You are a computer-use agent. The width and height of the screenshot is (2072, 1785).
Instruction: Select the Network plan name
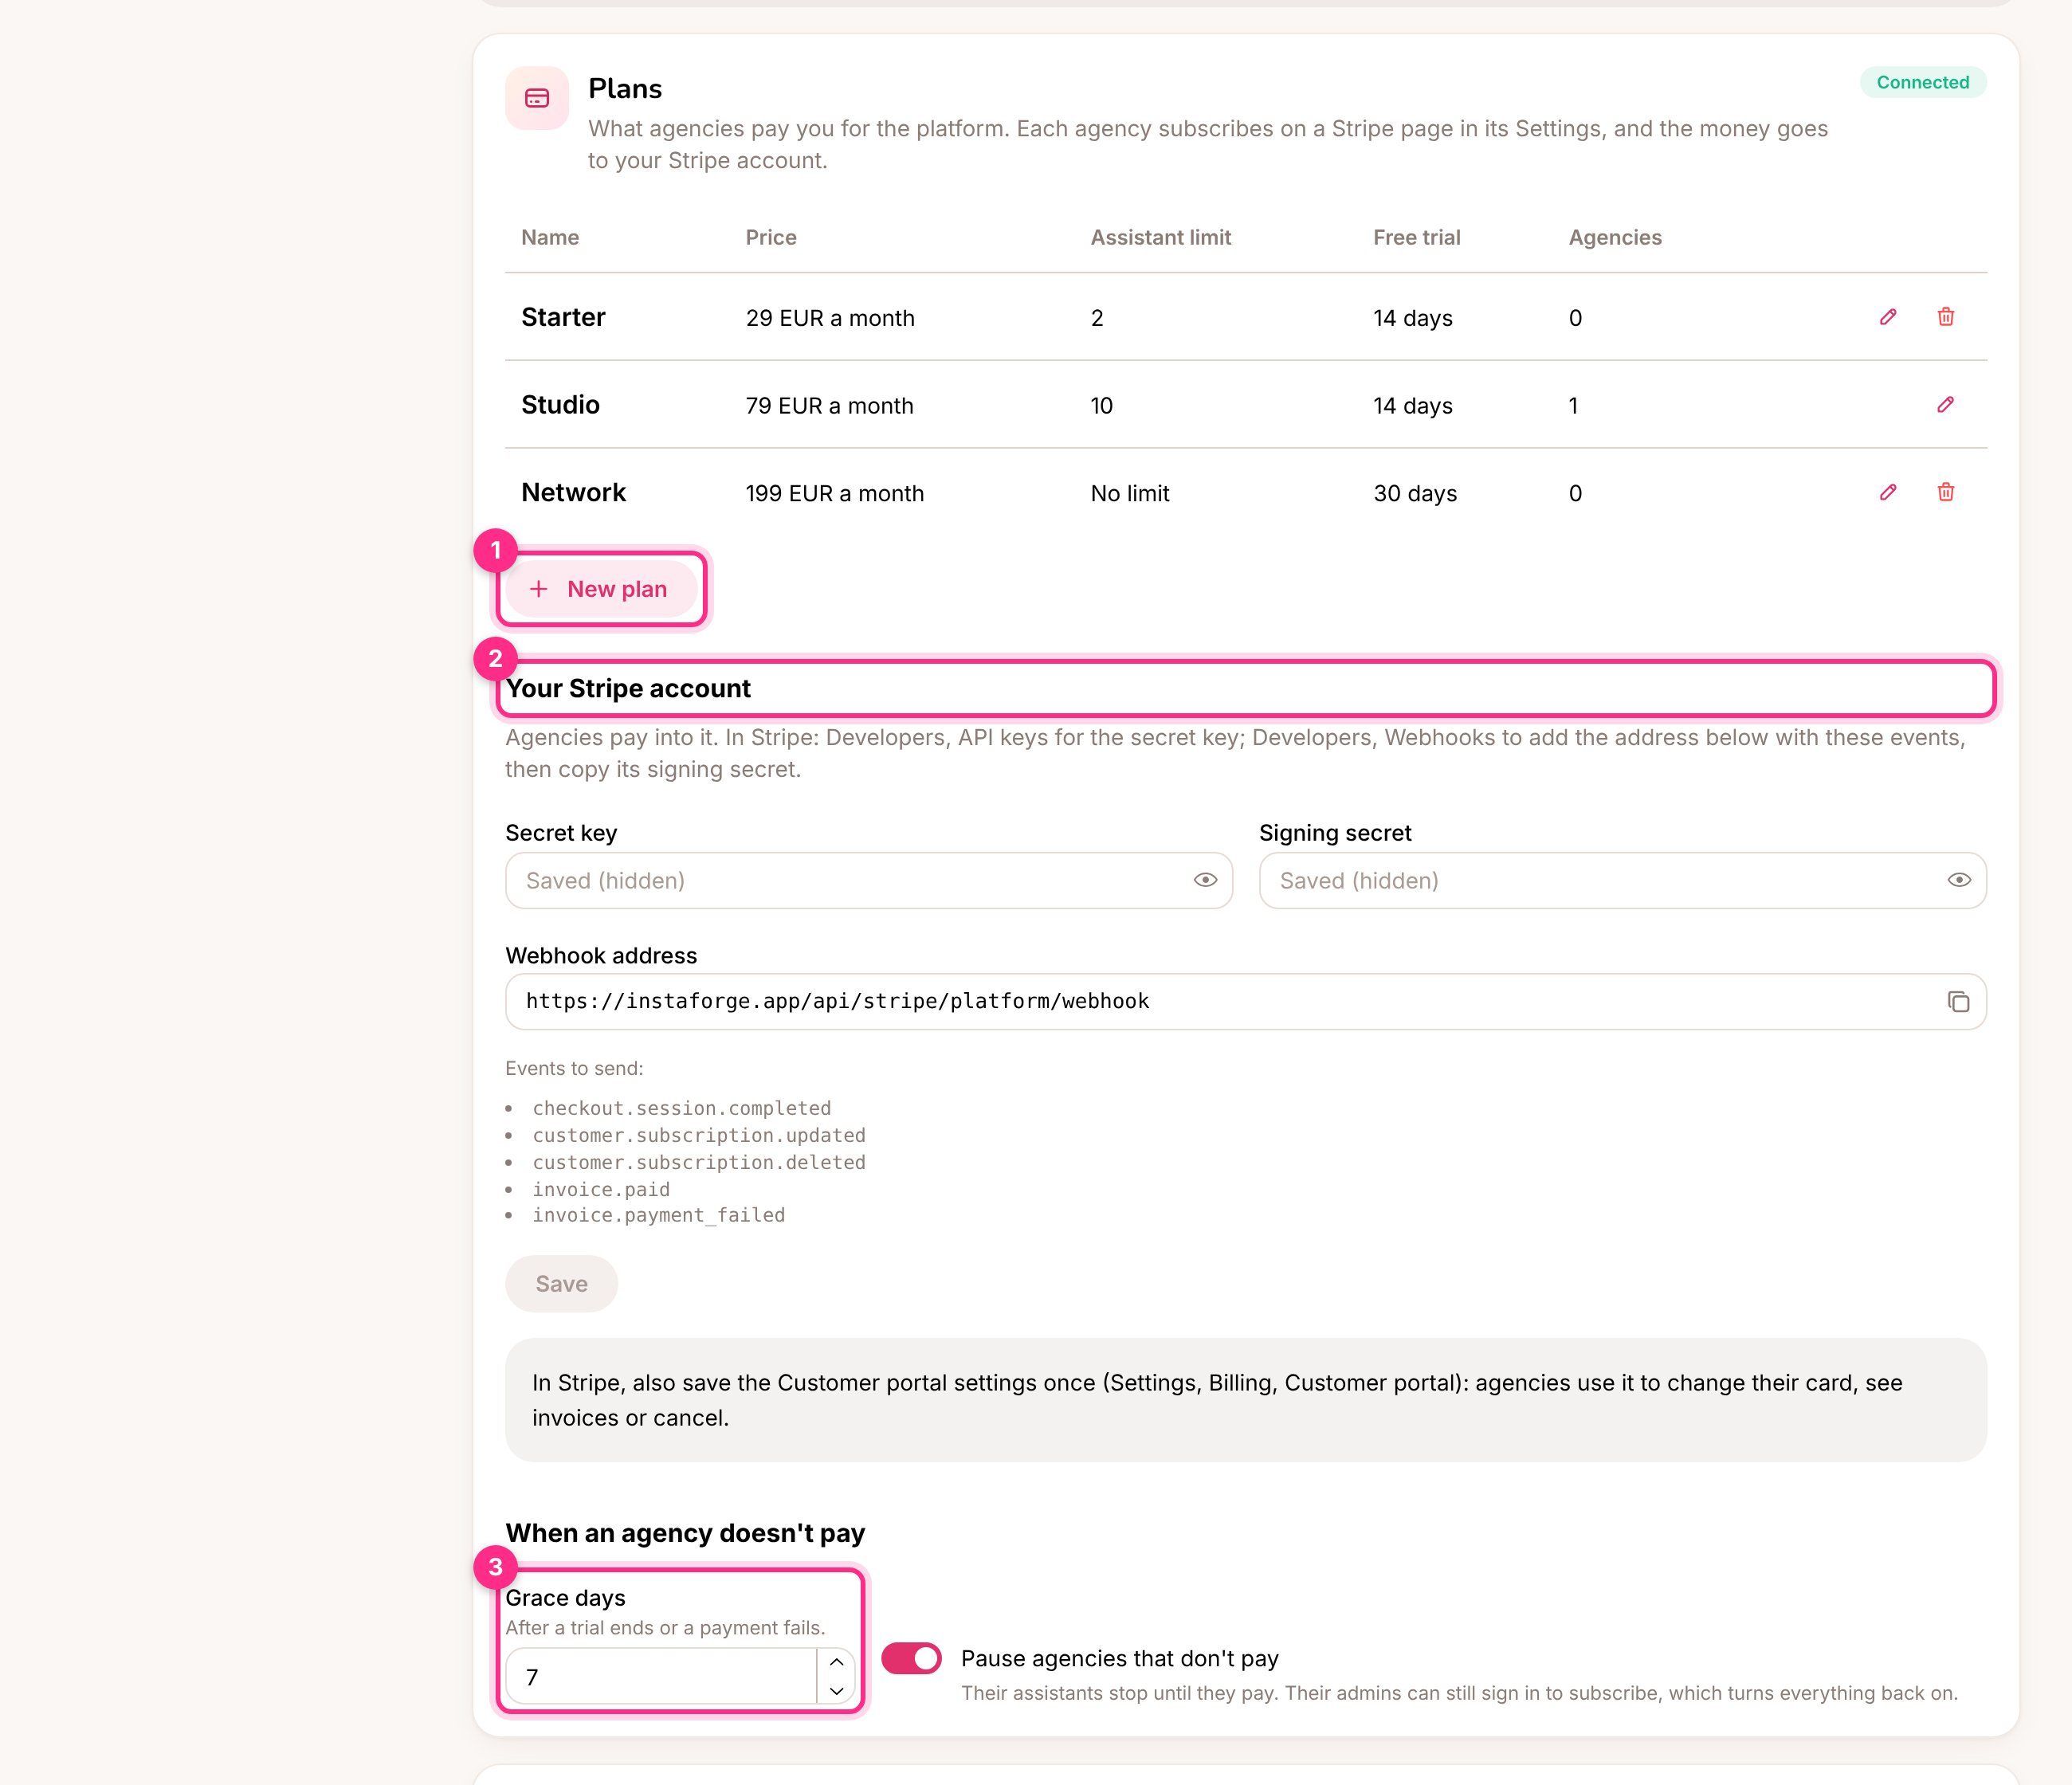(574, 492)
